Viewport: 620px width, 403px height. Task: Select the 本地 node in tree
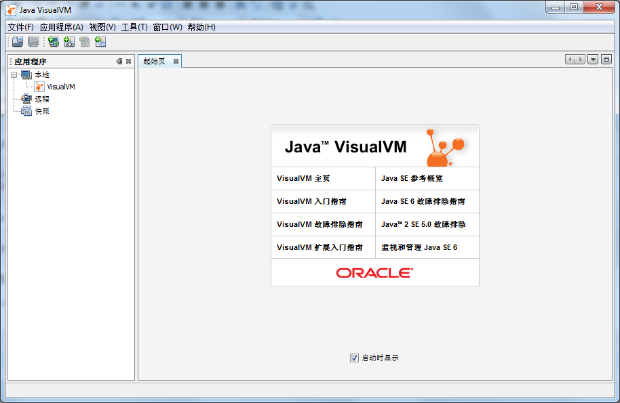(41, 75)
